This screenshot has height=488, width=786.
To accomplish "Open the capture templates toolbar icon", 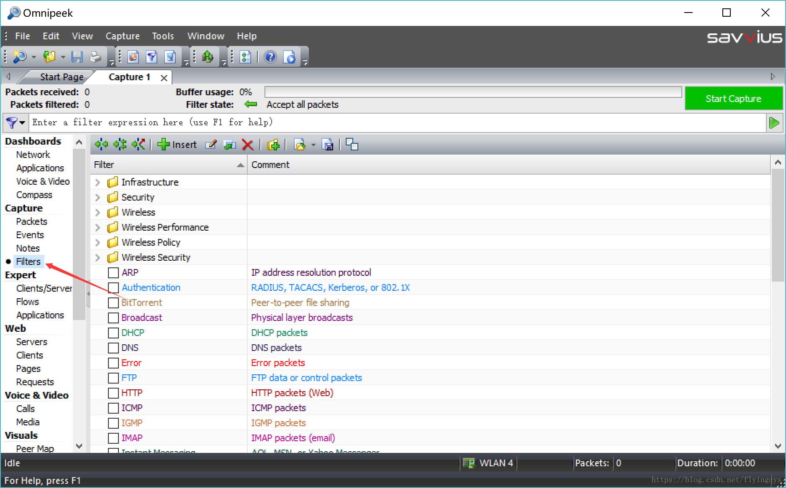I will (133, 56).
